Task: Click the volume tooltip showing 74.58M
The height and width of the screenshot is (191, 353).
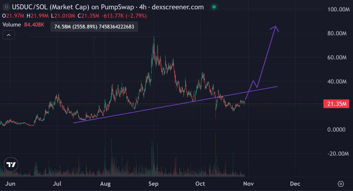Action: click(x=94, y=27)
